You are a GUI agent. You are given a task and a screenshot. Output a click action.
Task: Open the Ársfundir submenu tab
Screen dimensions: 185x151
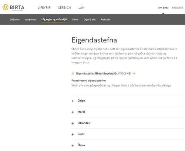click(x=105, y=20)
